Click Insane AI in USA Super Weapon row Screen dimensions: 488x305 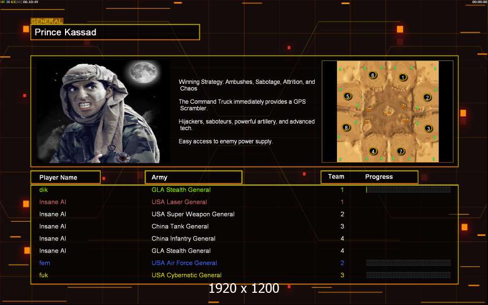click(x=52, y=214)
